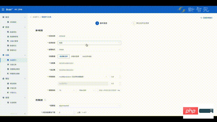Click the 数据清洗 icon in sidebar
This screenshot has height=122, width=217.
coord(8,32)
